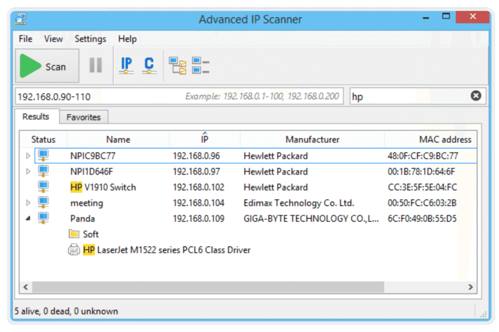Click MAC address 48:0F:CF:C9:BC:77

tap(423, 156)
